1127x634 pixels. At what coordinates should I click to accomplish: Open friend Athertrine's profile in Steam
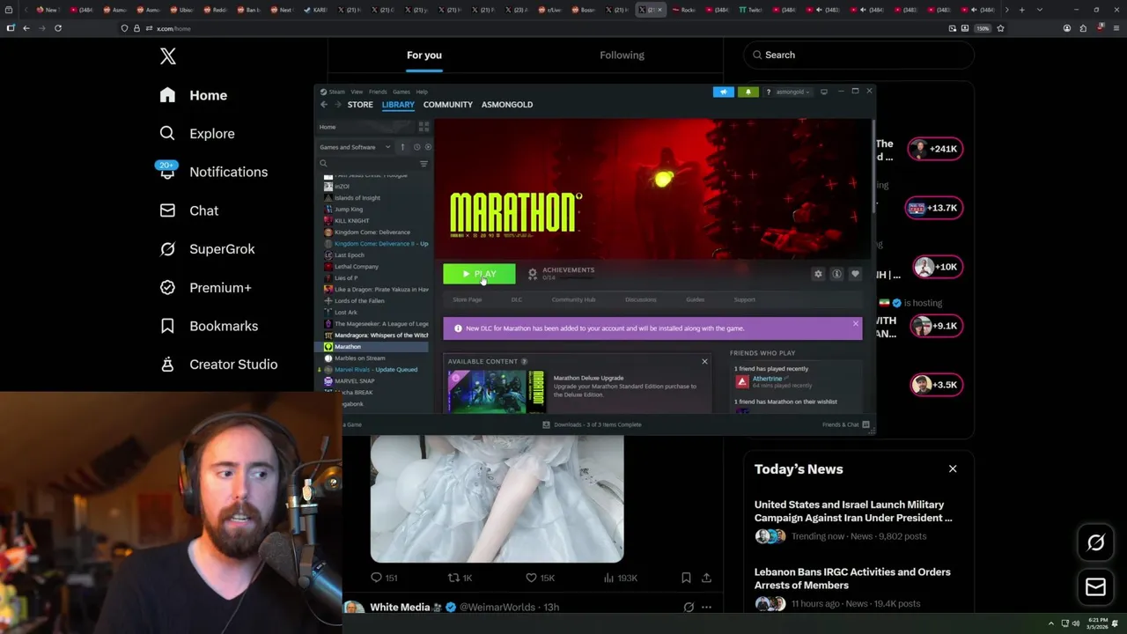pyautogui.click(x=767, y=379)
